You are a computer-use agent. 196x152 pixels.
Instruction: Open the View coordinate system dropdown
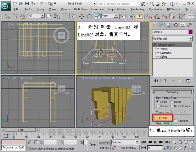110,16
